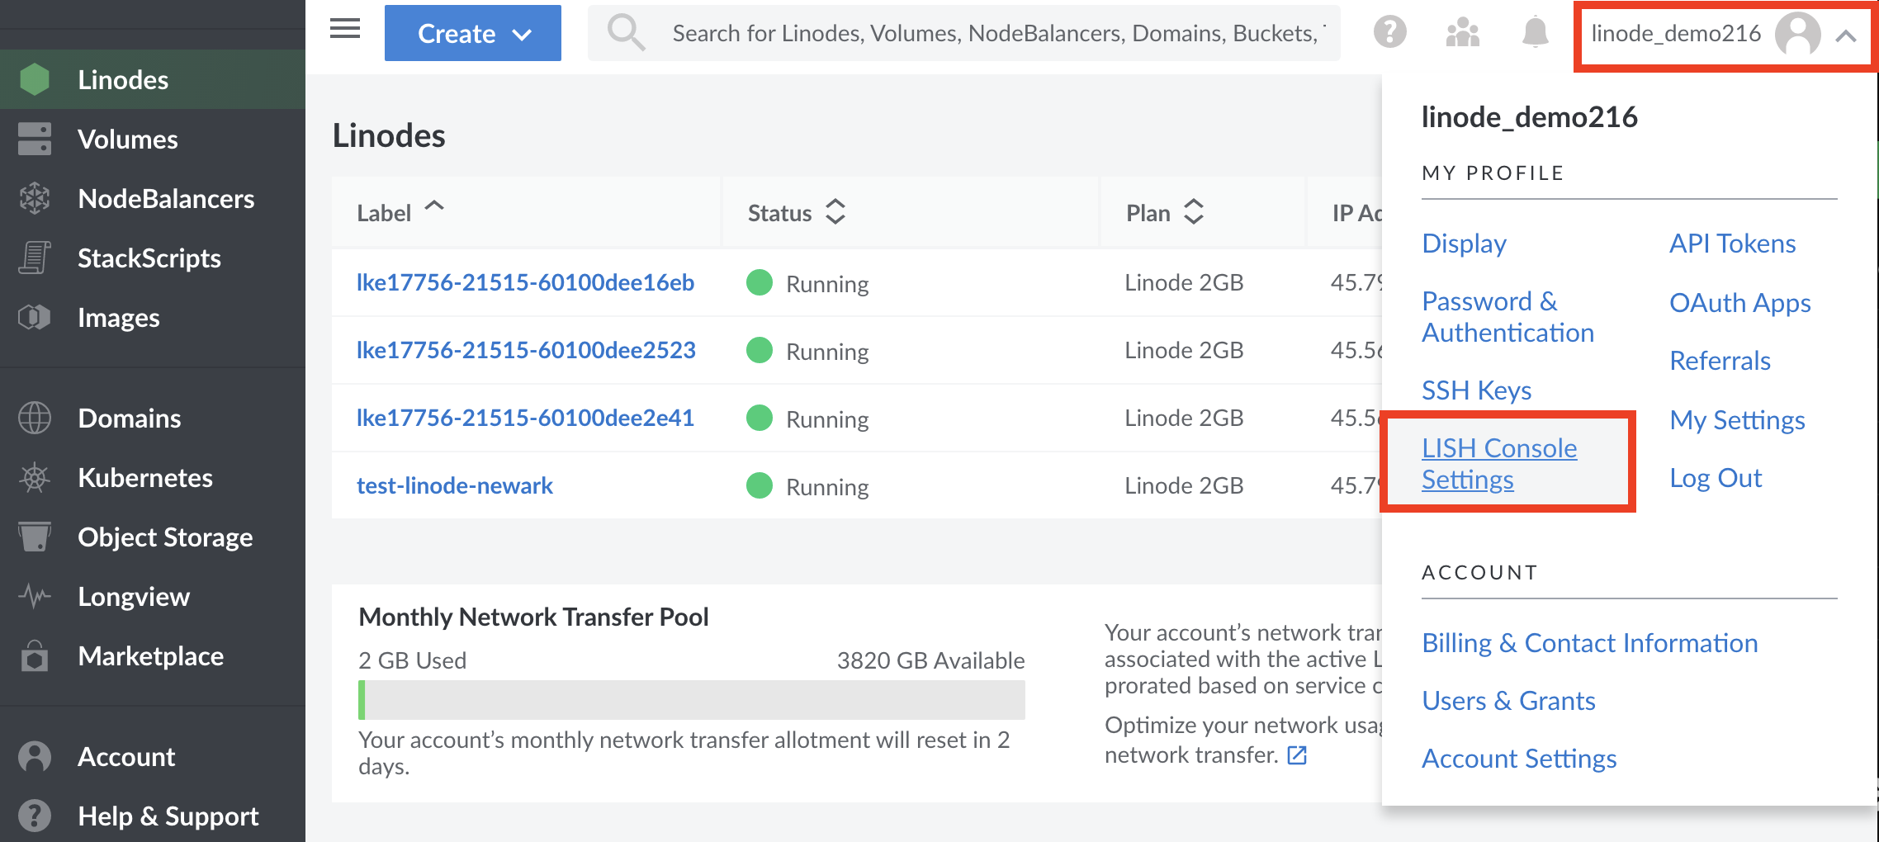Open the help question mark icon in top bar
The width and height of the screenshot is (1879, 842).
coord(1389,33)
